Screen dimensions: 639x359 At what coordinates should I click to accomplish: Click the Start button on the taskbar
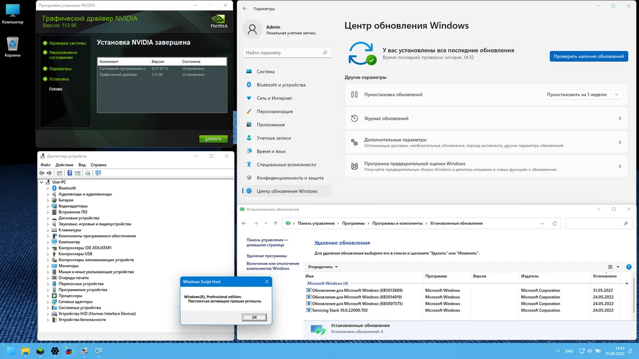pos(10,351)
